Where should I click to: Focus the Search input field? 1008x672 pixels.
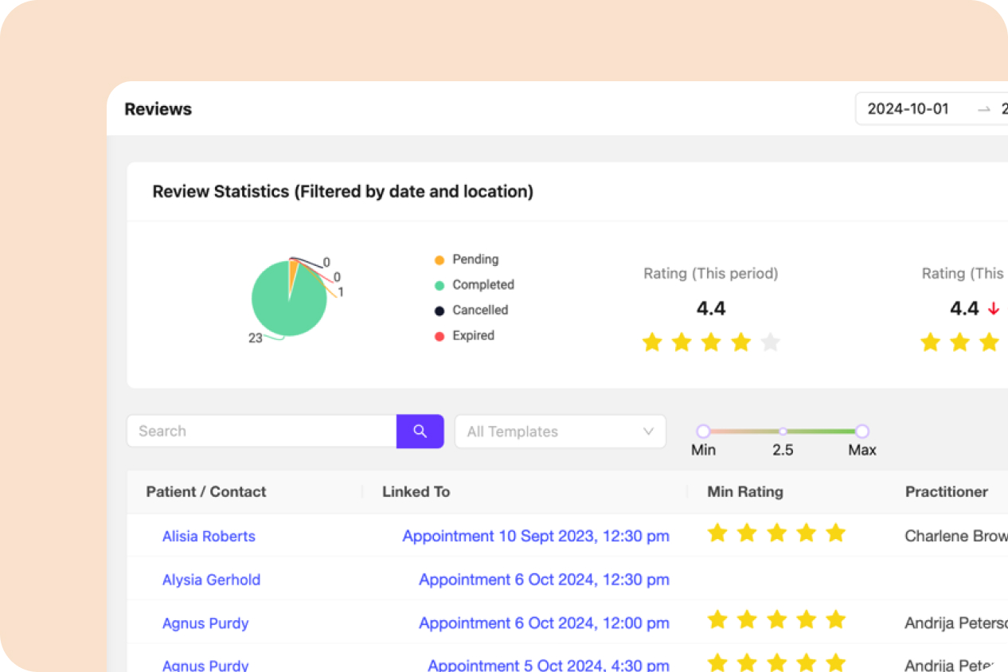pos(261,432)
